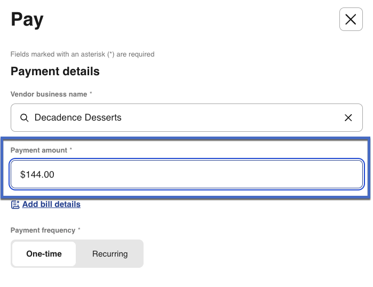Close the Pay dialog

tap(351, 20)
